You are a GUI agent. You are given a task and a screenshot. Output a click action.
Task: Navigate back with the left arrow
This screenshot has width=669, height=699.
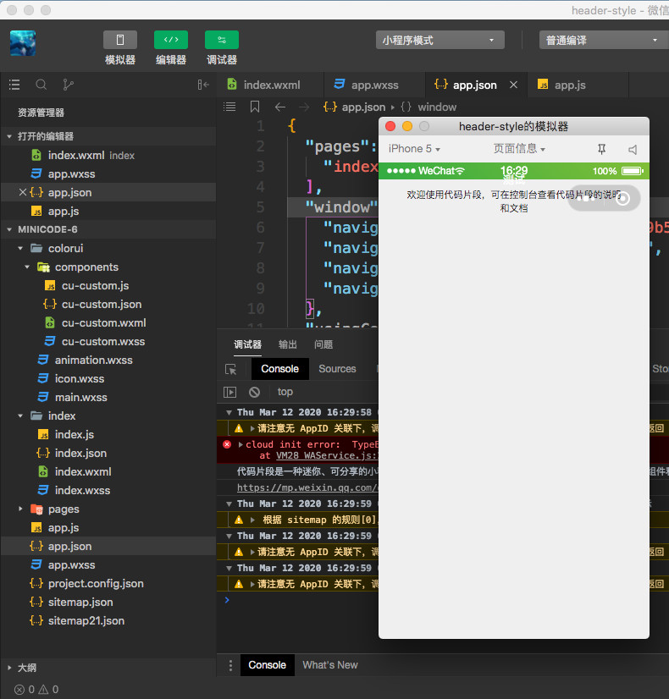pos(280,107)
